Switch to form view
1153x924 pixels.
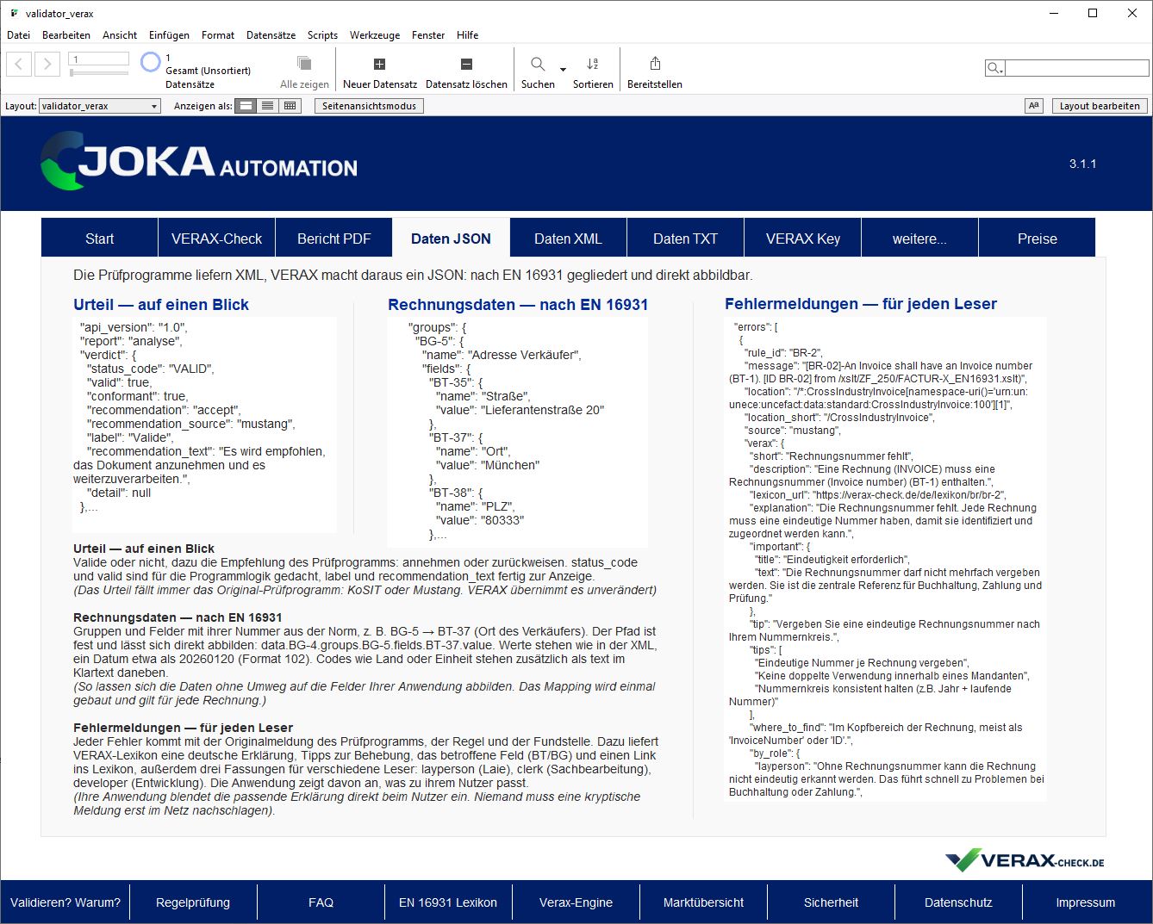(x=246, y=106)
